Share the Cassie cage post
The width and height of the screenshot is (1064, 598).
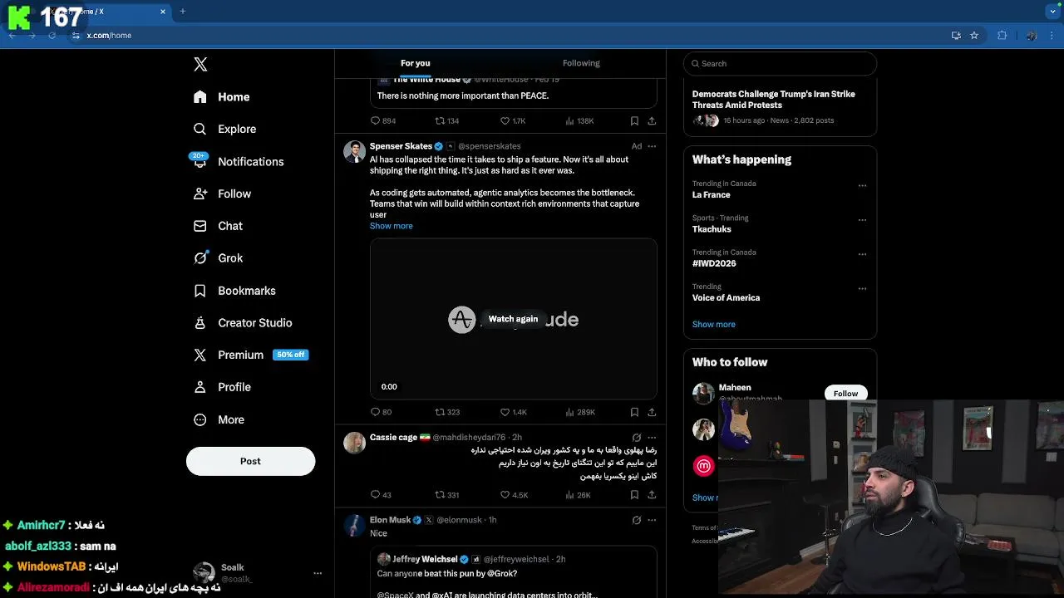tap(652, 495)
